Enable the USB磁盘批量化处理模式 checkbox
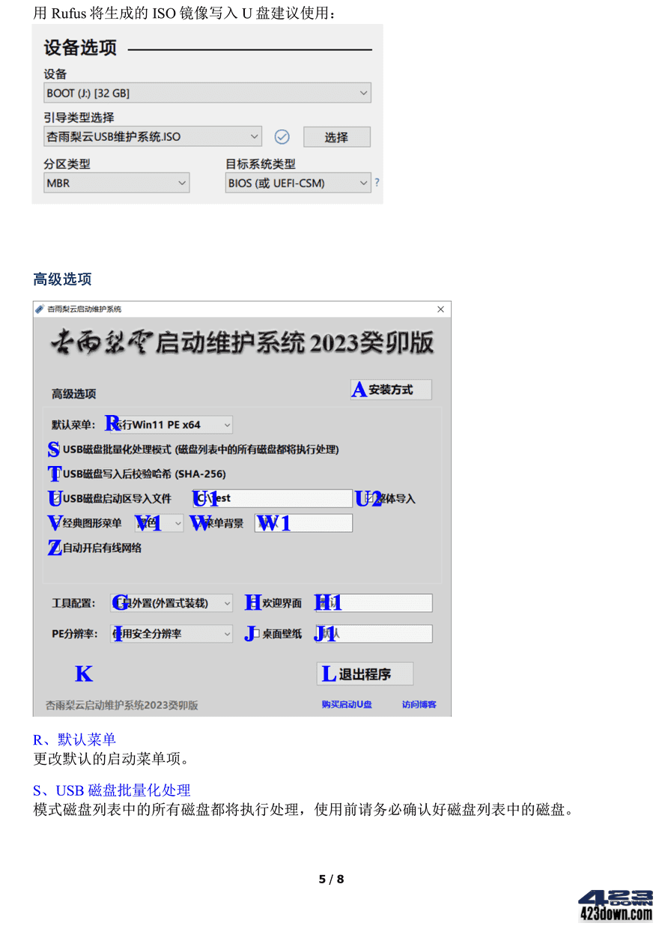 coord(53,449)
